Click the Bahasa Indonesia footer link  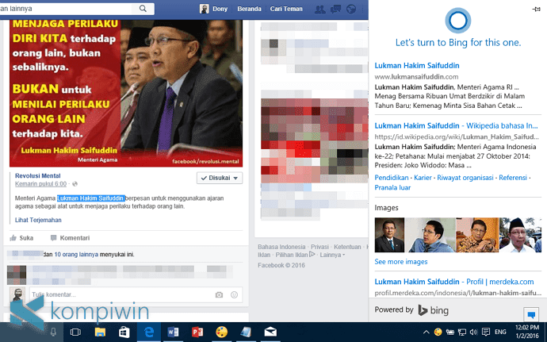281,247
